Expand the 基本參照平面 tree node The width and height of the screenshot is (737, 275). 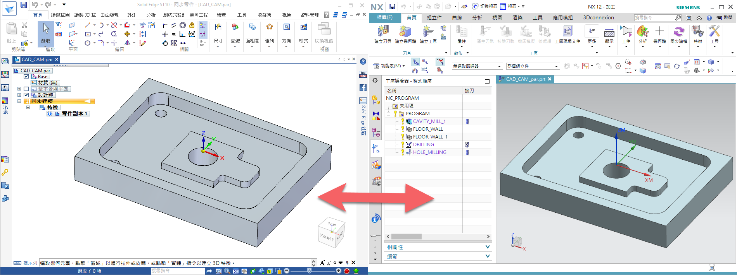click(x=19, y=89)
